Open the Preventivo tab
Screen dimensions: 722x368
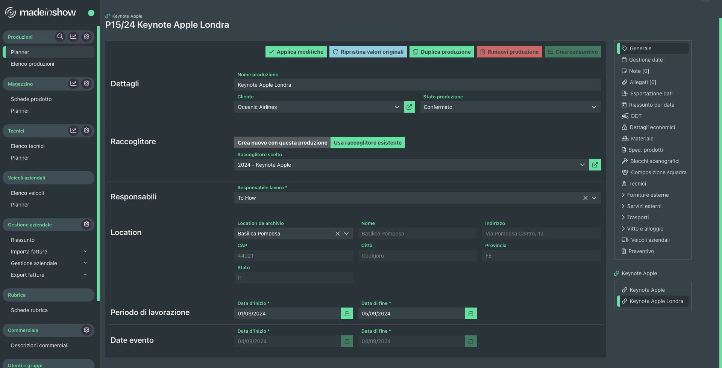(653, 251)
